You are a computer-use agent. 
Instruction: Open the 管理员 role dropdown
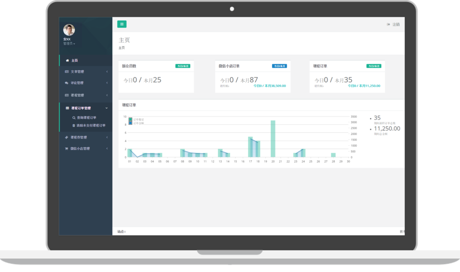click(x=69, y=44)
